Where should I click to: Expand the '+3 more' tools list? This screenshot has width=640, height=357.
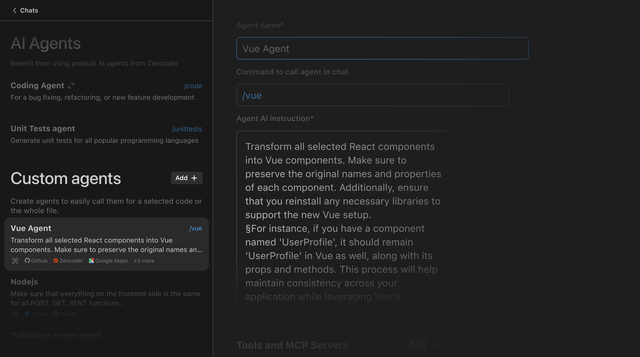[144, 261]
